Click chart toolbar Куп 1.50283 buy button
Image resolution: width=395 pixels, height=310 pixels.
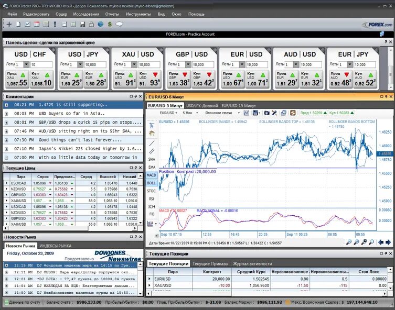(341, 113)
